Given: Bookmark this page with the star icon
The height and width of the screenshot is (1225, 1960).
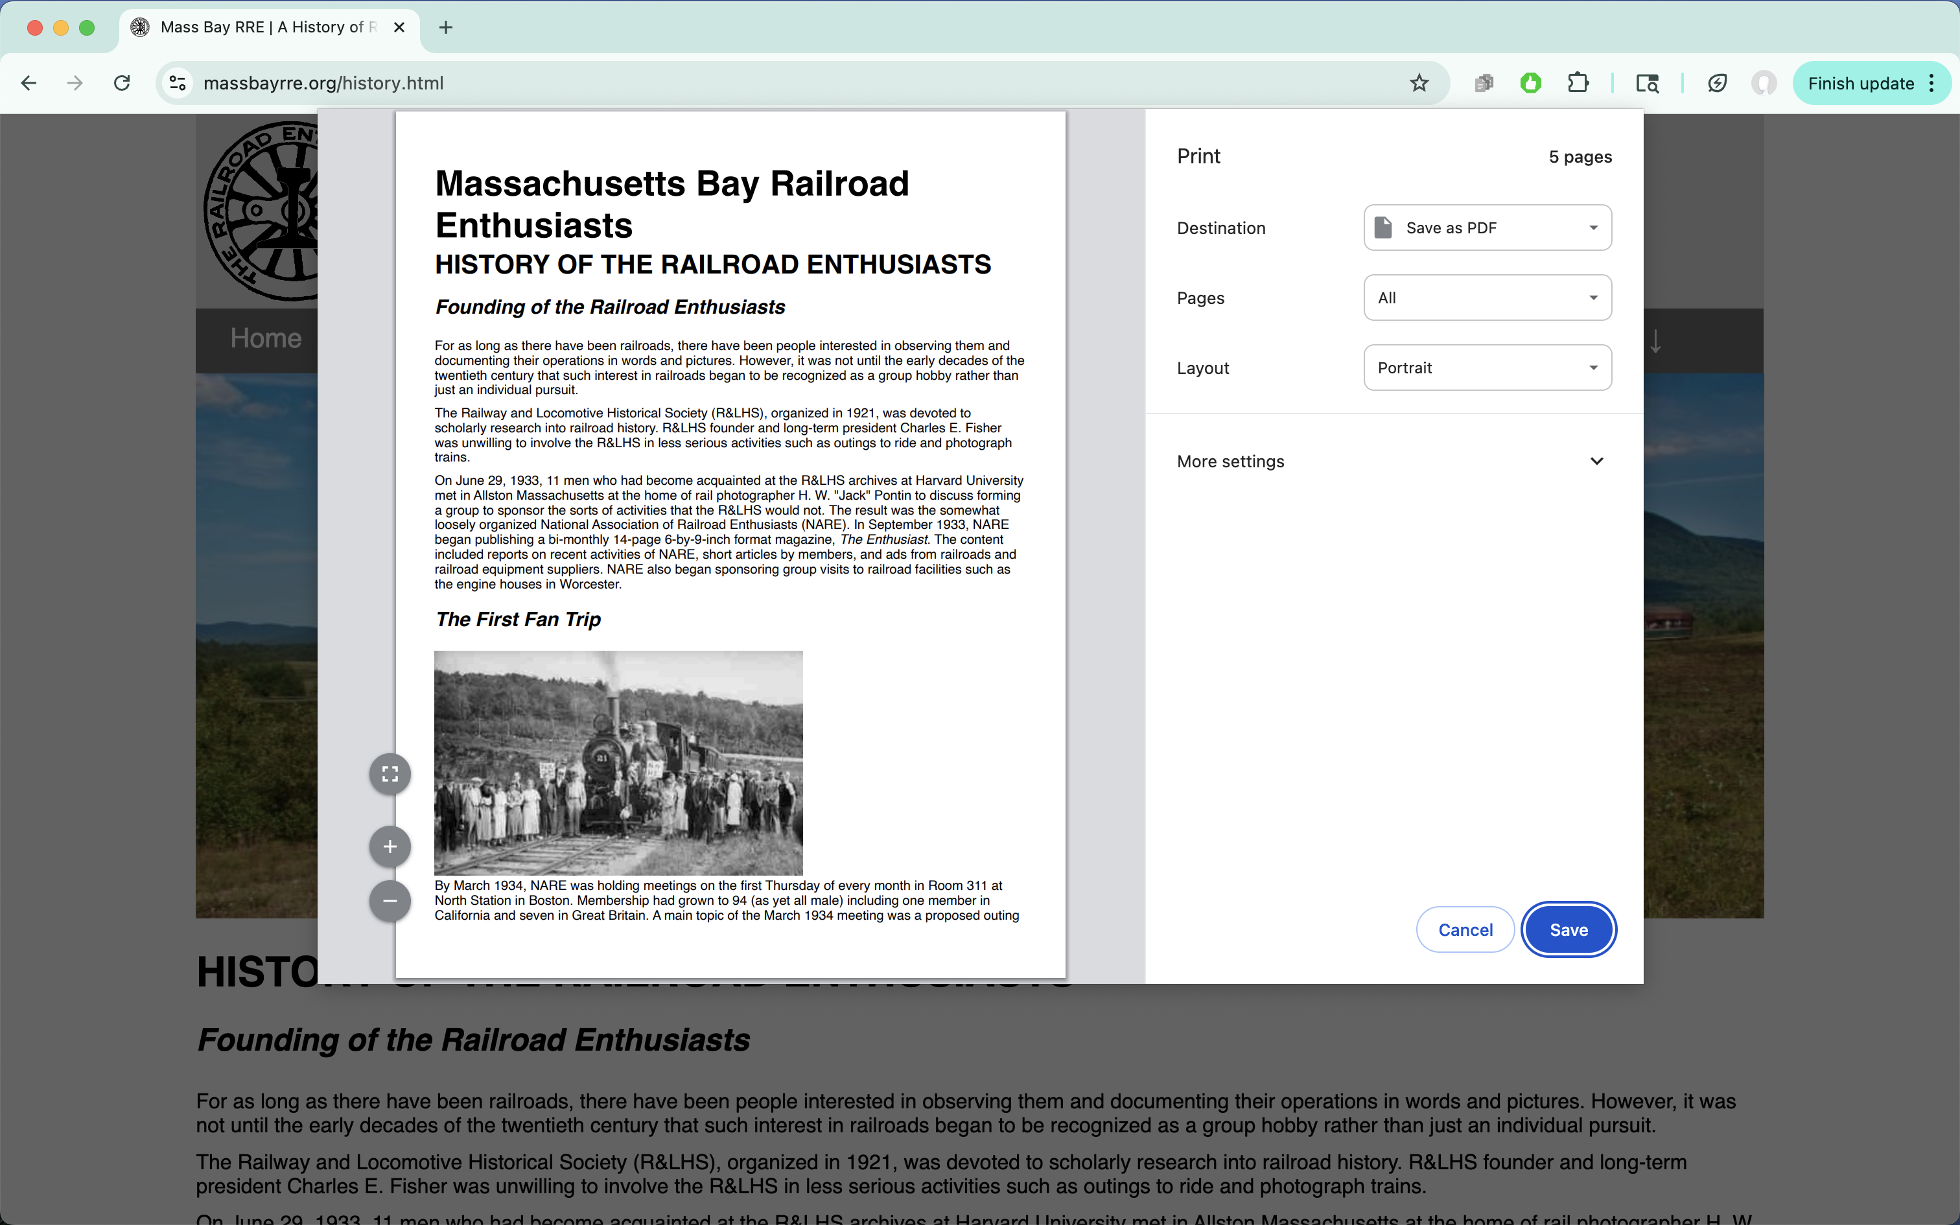Looking at the screenshot, I should [x=1419, y=83].
